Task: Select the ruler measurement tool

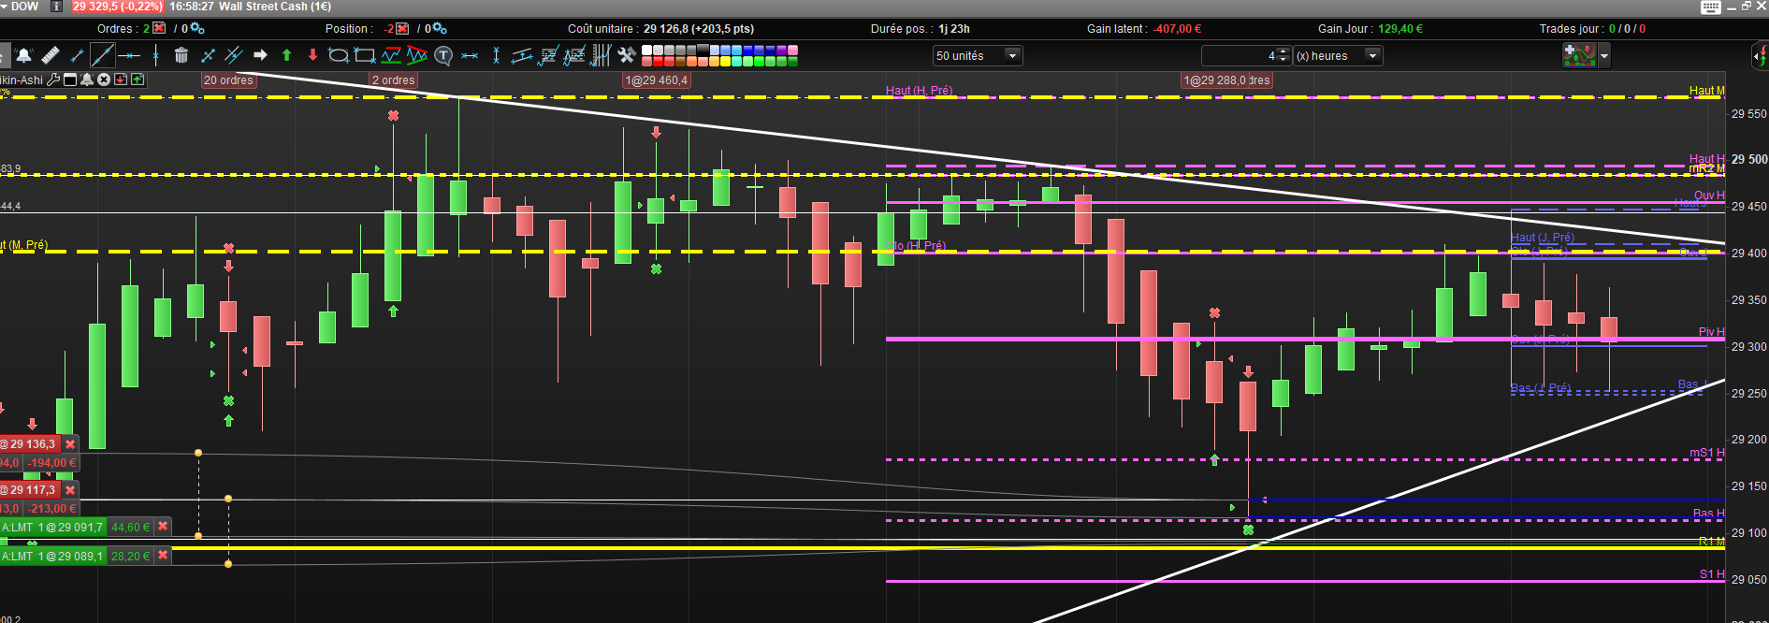Action: (51, 56)
